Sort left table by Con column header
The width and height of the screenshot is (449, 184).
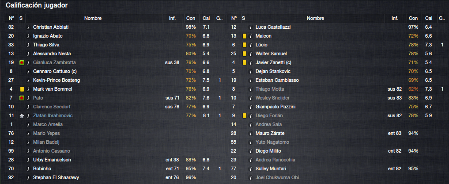click(x=191, y=18)
